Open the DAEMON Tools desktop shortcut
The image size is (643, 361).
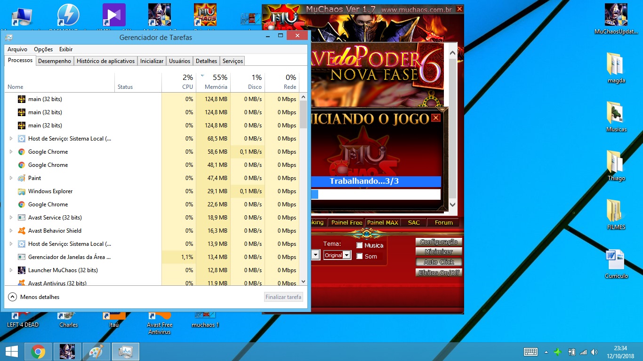pos(68,15)
